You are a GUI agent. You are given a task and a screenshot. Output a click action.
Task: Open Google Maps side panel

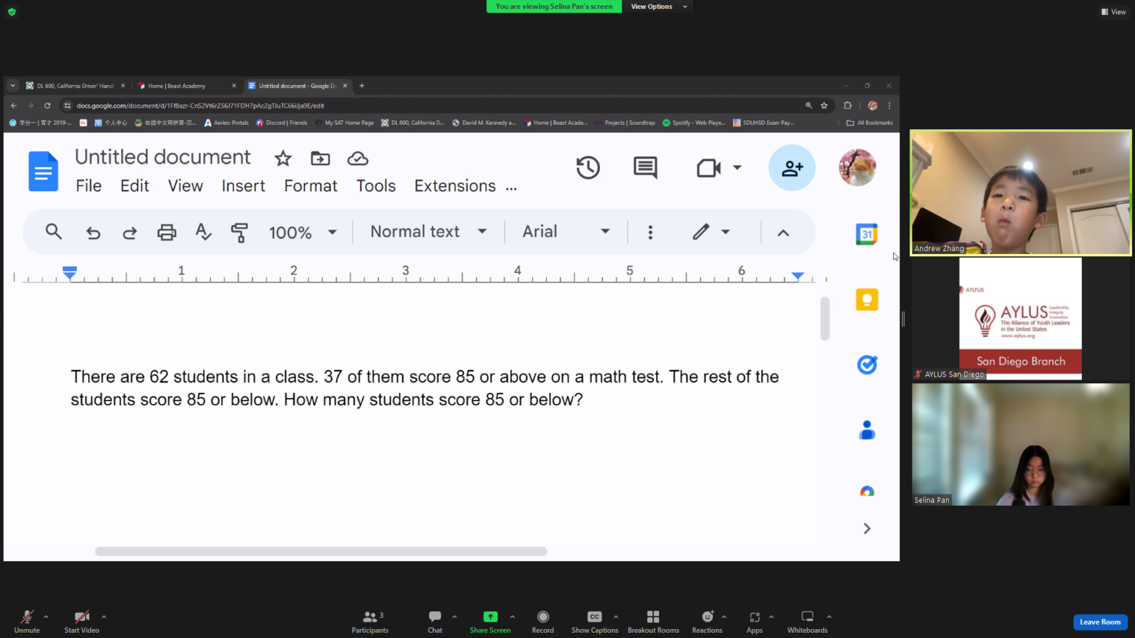(867, 492)
